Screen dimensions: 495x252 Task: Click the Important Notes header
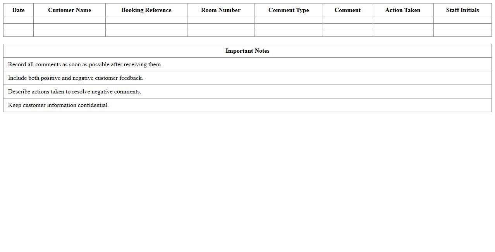247,51
